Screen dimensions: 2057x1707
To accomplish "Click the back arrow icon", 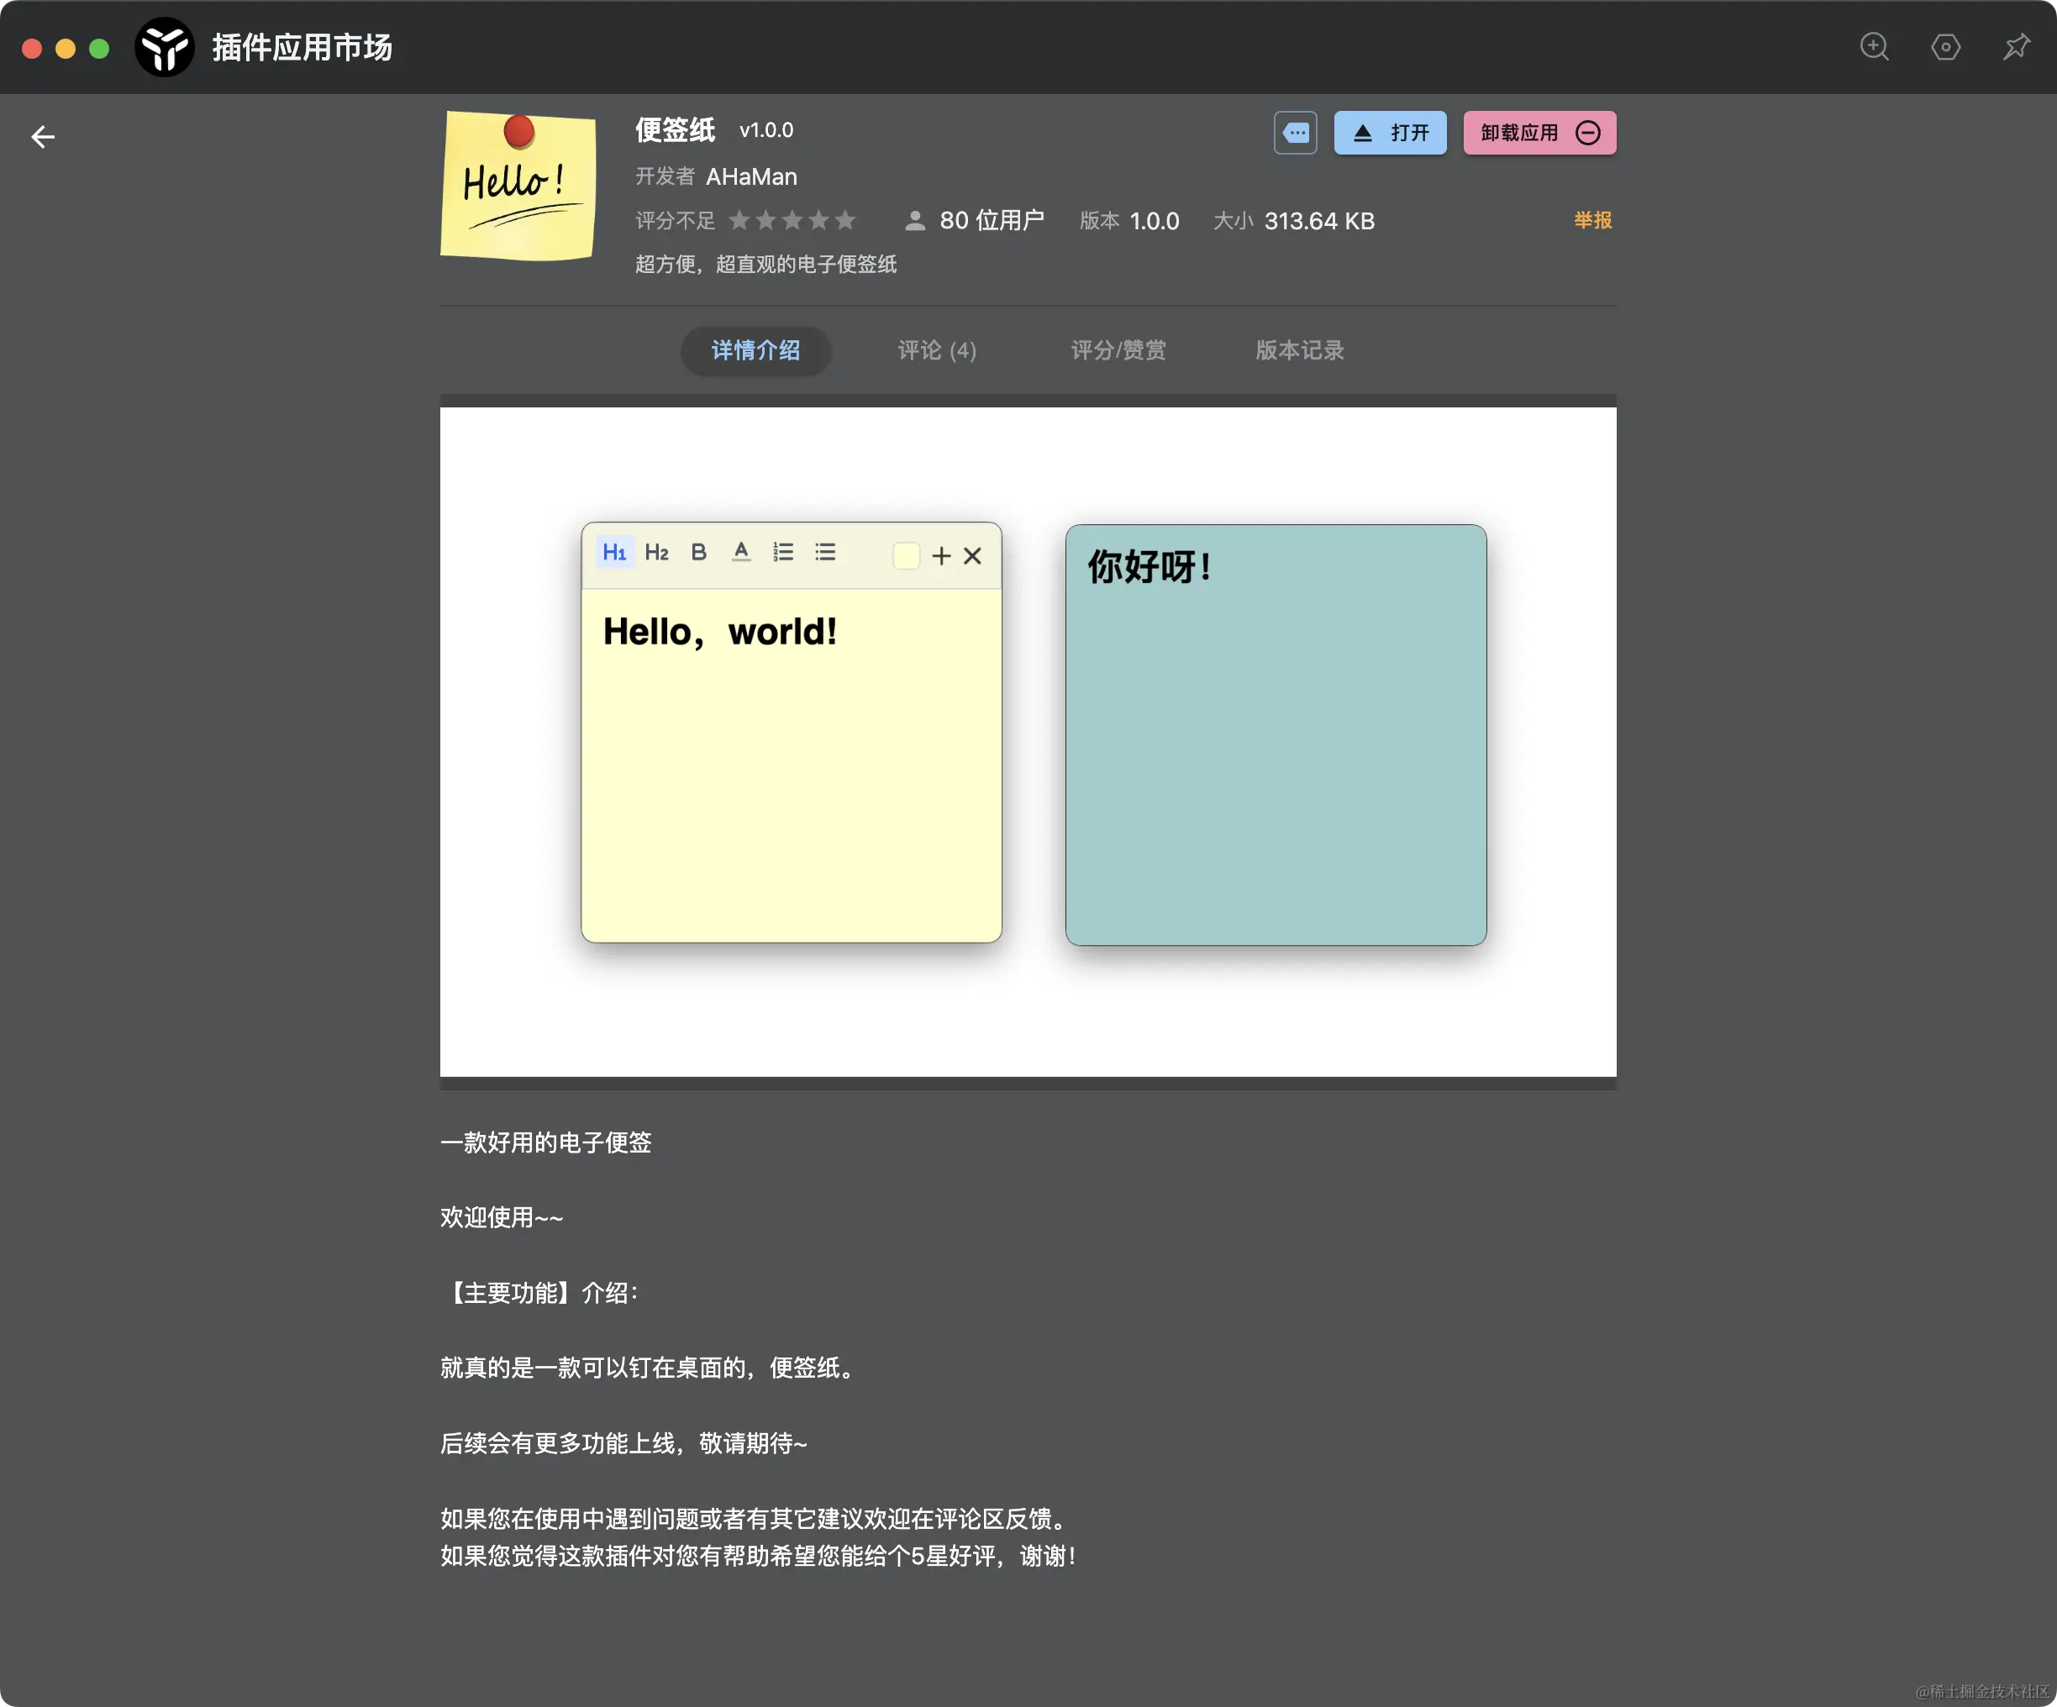I will click(x=43, y=136).
